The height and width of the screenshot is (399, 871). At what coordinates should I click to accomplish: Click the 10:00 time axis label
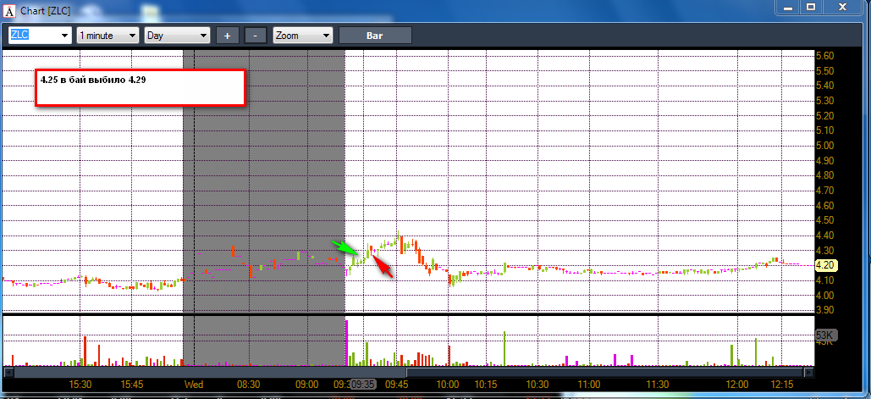[448, 385]
